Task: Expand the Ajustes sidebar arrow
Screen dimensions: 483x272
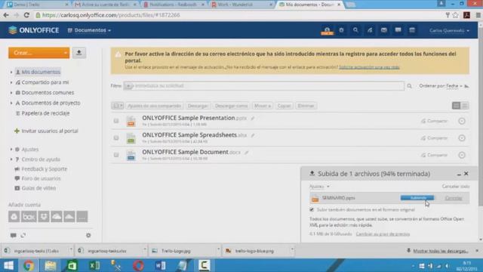Action: [x=11, y=150]
